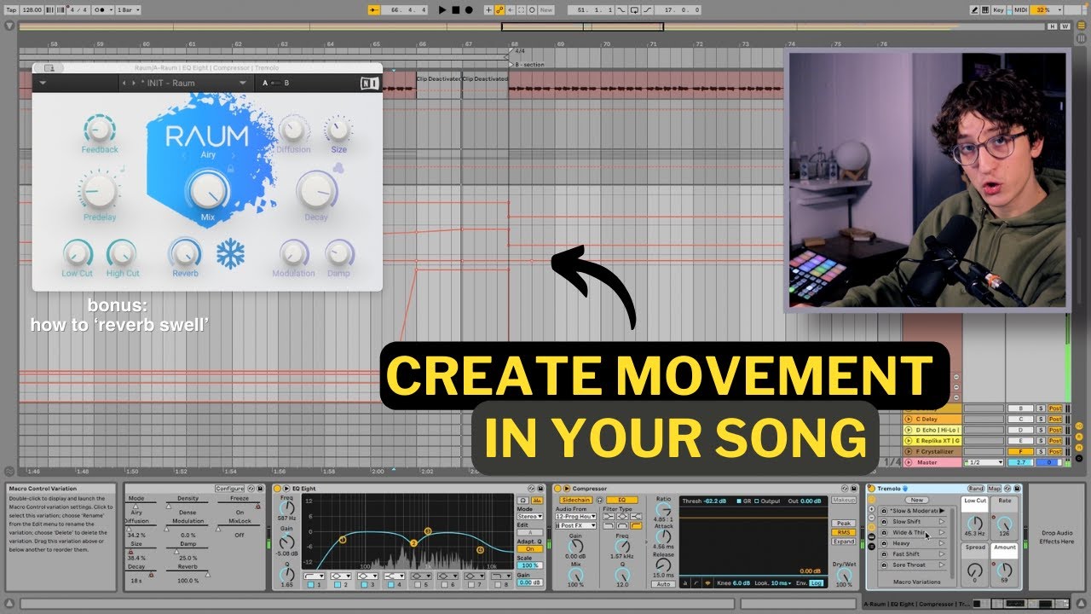Toggle the Compressor device activator
This screenshot has width=1091, height=614.
point(557,489)
